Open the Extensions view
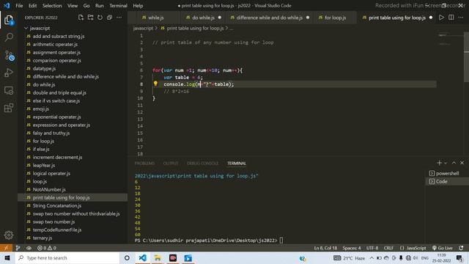469x264 pixels. (x=9, y=108)
